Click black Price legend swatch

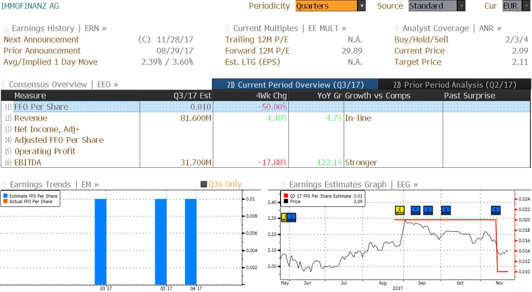click(286, 202)
